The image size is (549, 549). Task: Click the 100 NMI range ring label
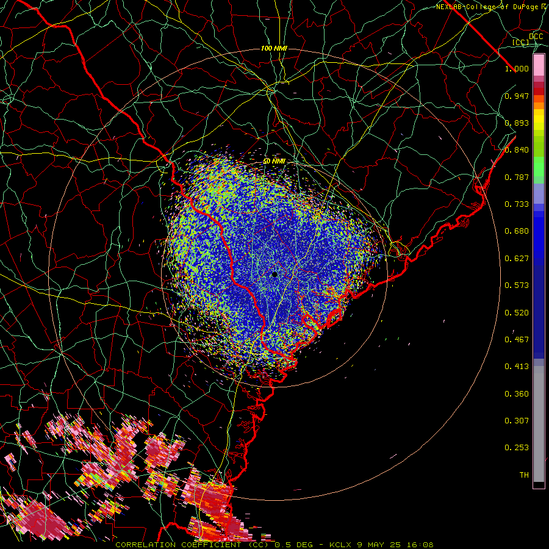pyautogui.click(x=274, y=48)
